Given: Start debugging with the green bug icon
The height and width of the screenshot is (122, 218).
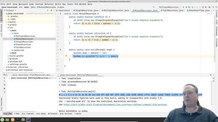Looking at the screenshot, I should coord(186,7).
